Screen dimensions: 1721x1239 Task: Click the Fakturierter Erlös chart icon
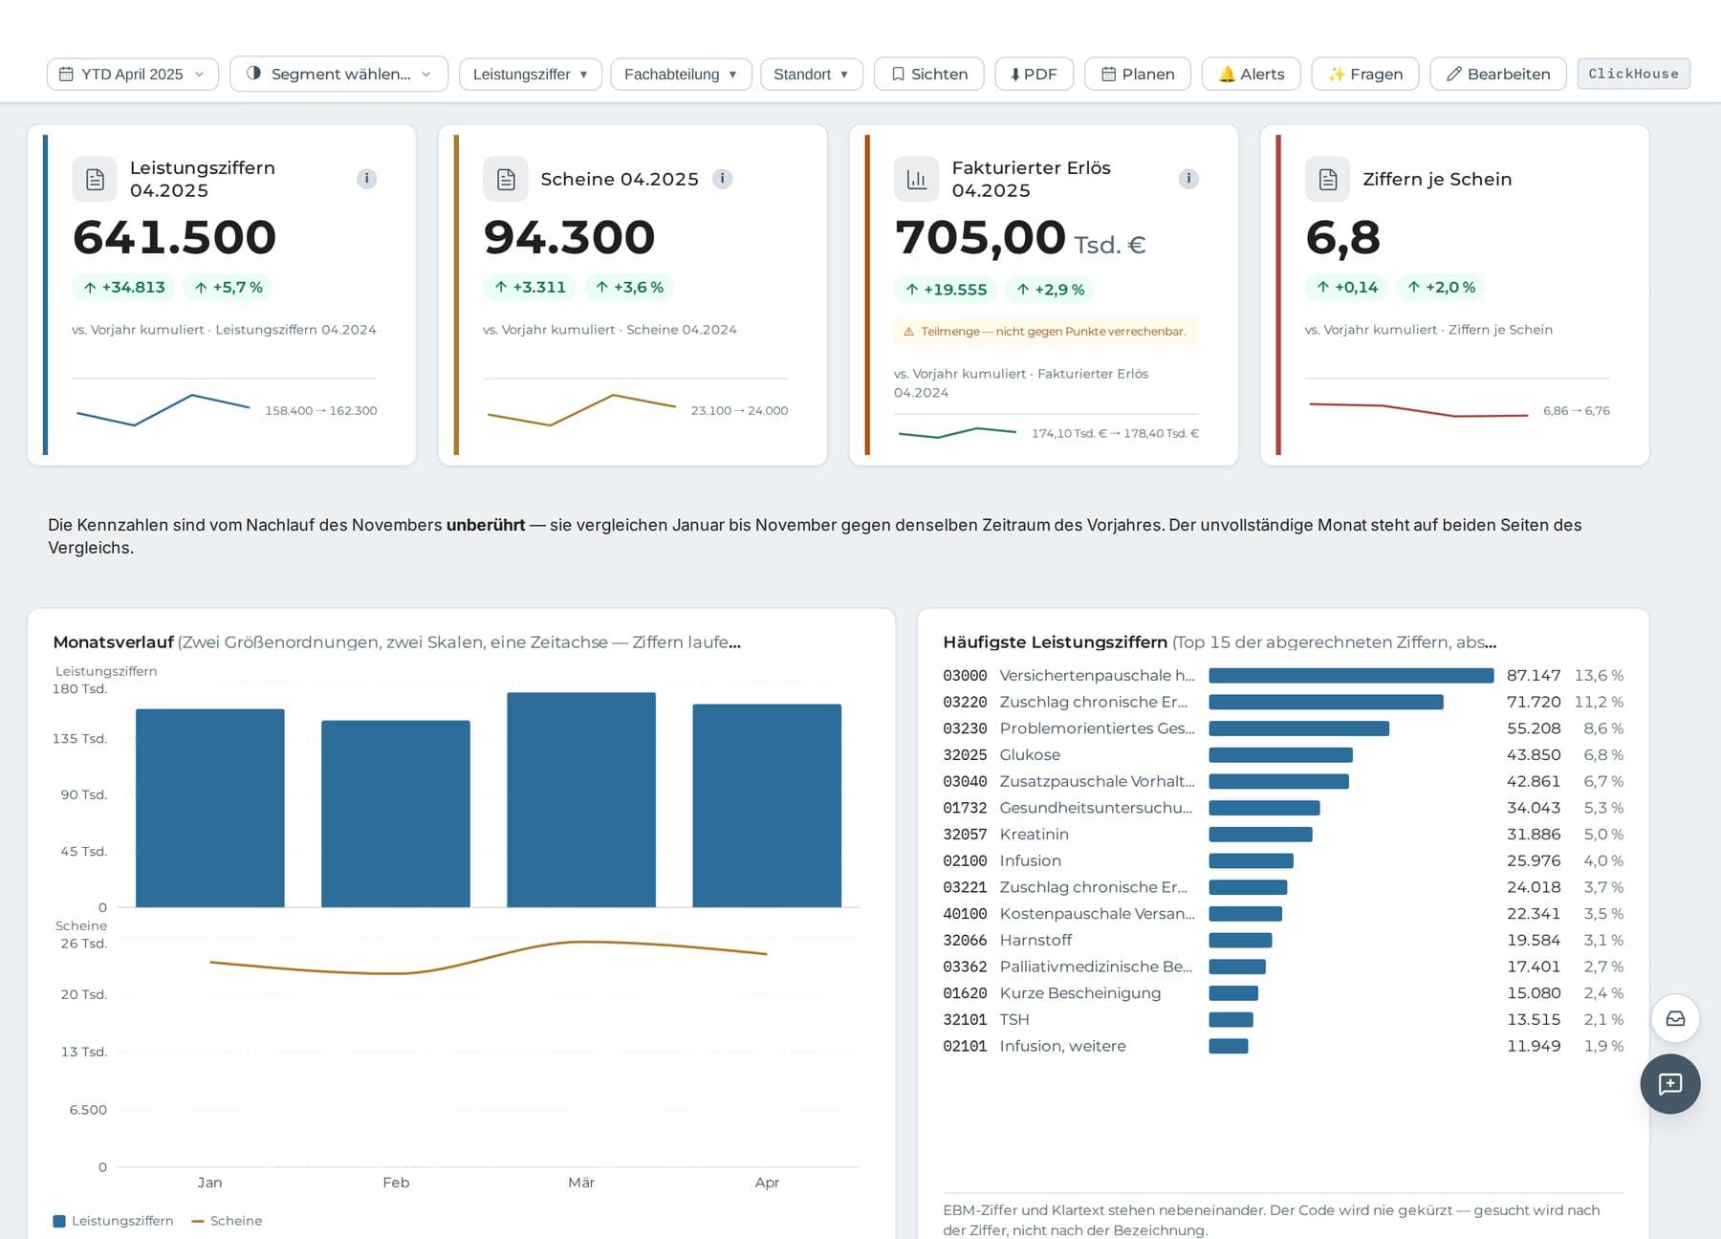(917, 179)
